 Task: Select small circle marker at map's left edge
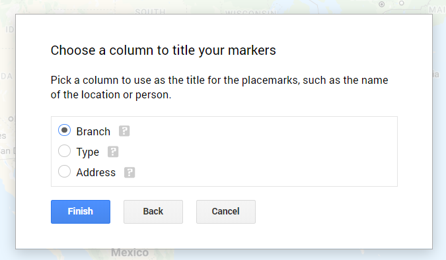coord(11,119)
